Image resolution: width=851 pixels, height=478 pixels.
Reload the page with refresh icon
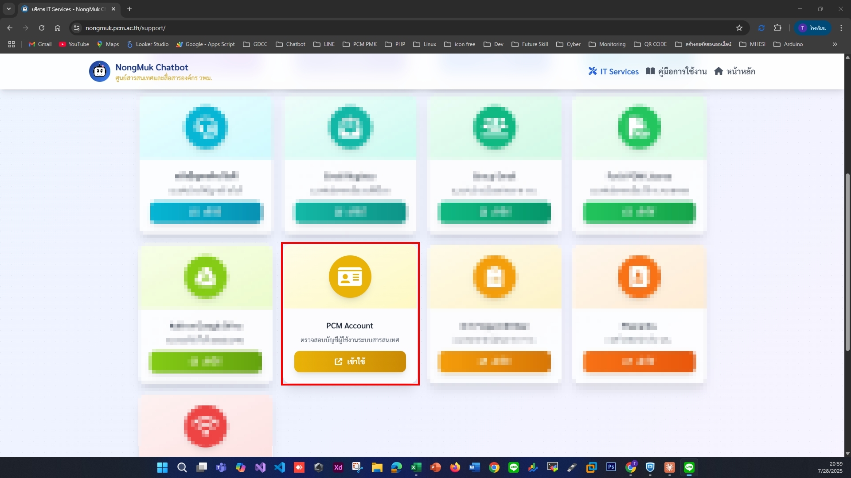[42, 28]
